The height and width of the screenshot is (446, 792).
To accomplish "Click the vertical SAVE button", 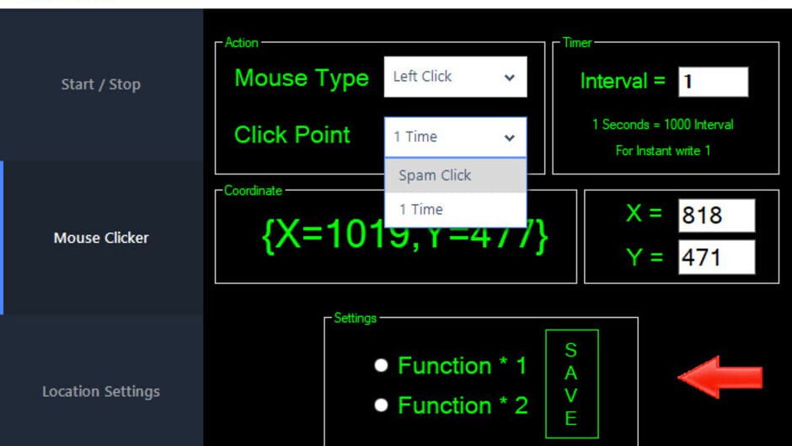I will (572, 384).
